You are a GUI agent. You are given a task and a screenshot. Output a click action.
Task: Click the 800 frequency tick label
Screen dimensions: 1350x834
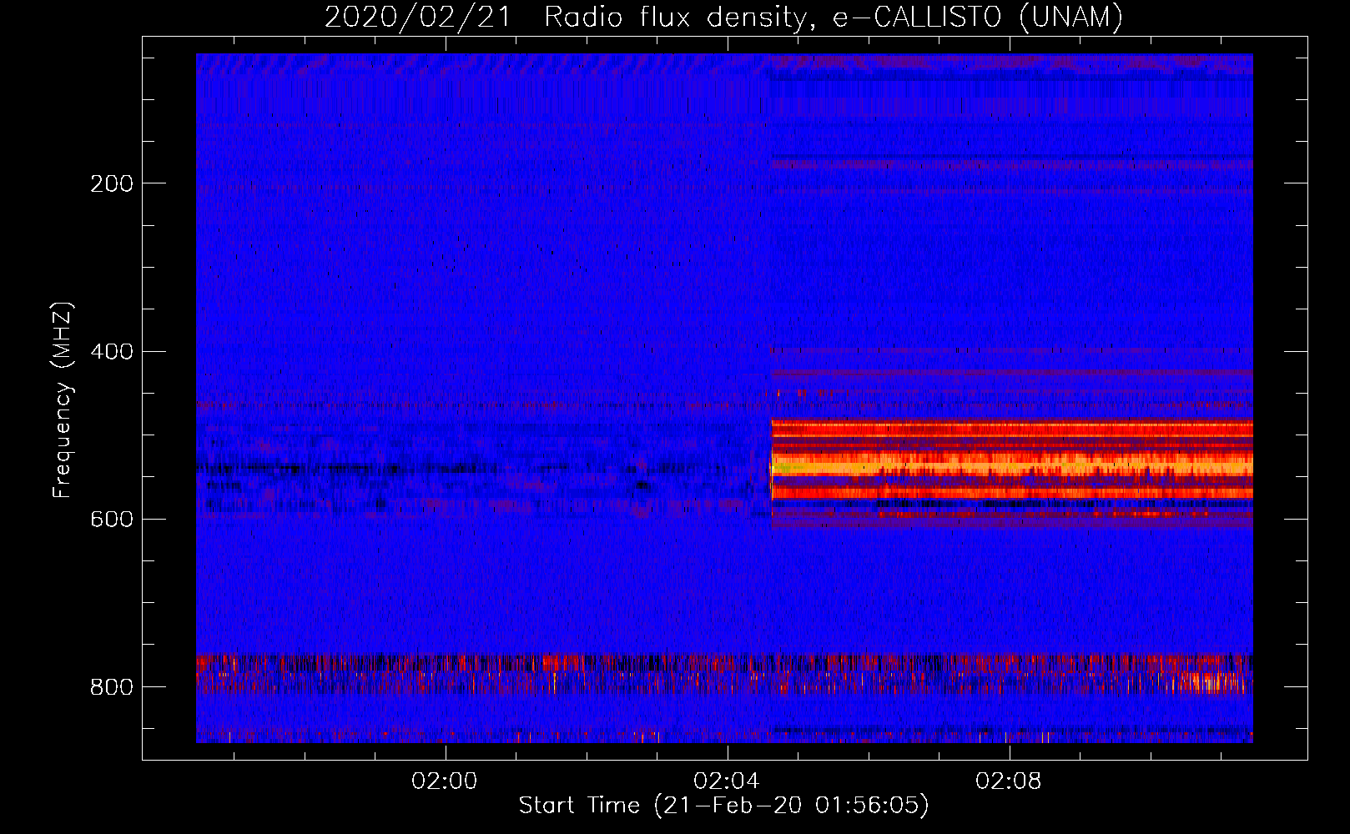pos(112,687)
